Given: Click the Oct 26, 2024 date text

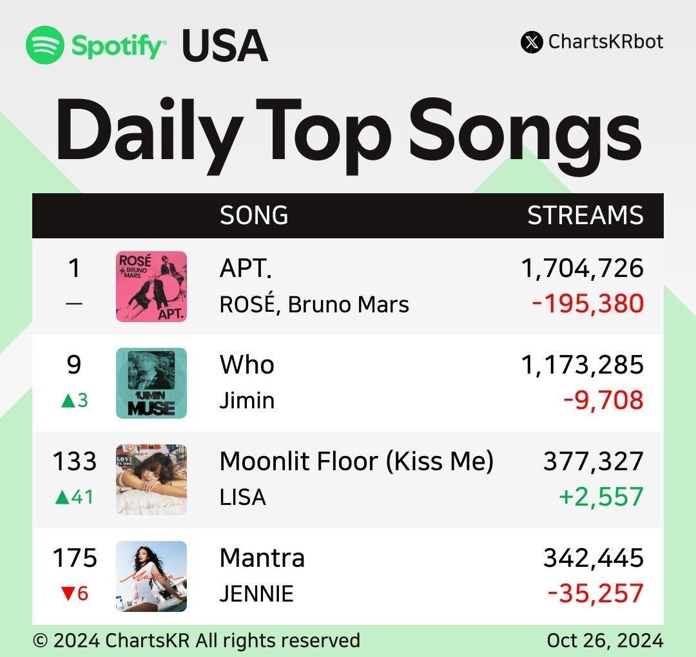Looking at the screenshot, I should tap(605, 640).
